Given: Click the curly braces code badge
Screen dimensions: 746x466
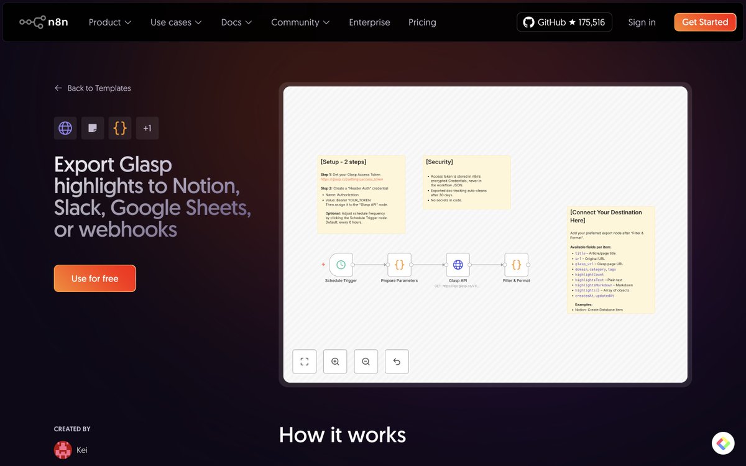Looking at the screenshot, I should pos(120,129).
